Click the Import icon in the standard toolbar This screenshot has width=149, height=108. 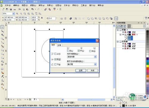tap(46, 9)
